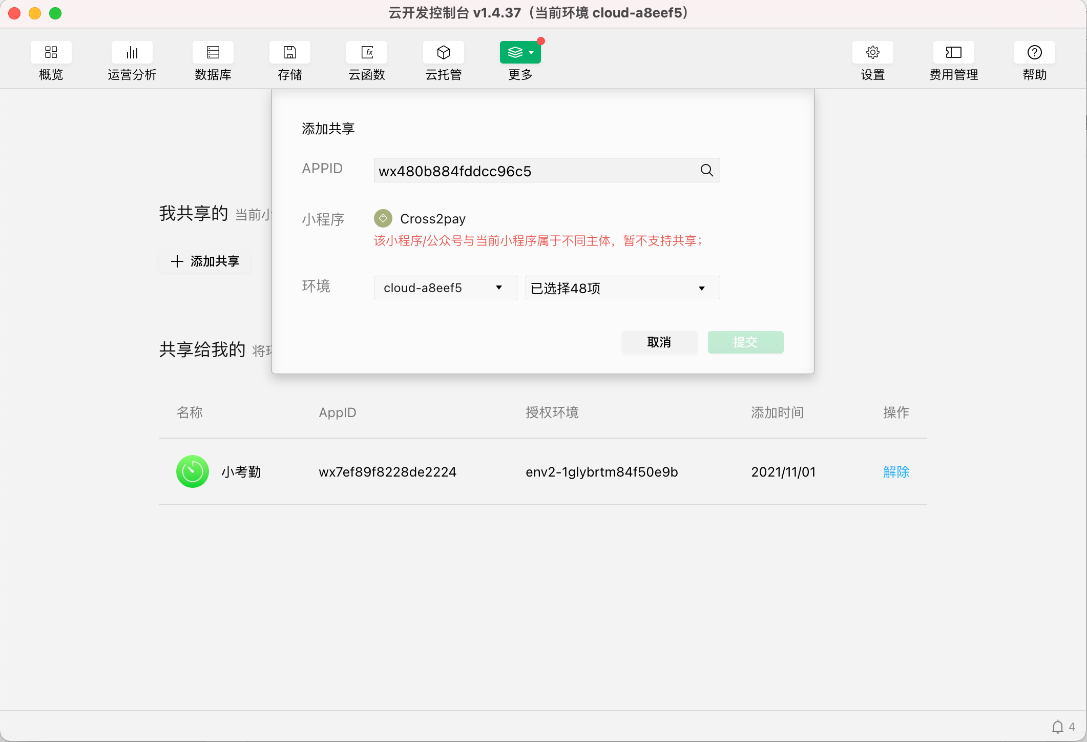Click the APPID search magnifier icon

point(706,170)
